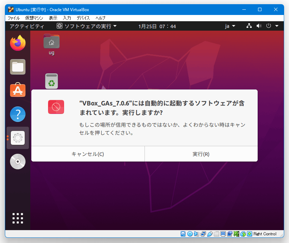Click the Right Control host key label
The height and width of the screenshot is (243, 289).
265,234
